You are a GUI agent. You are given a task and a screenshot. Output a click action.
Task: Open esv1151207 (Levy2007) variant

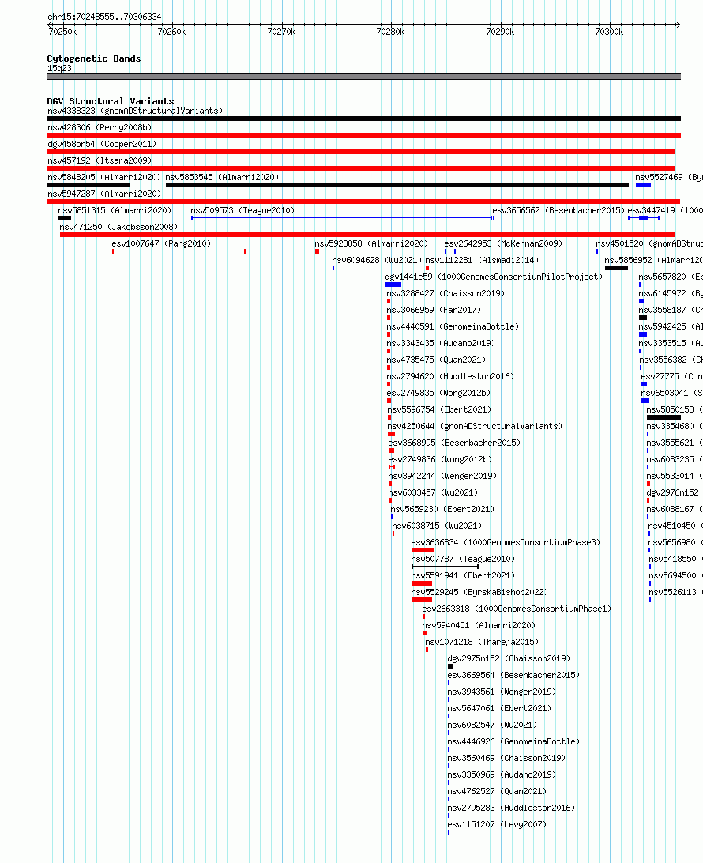pos(498,824)
